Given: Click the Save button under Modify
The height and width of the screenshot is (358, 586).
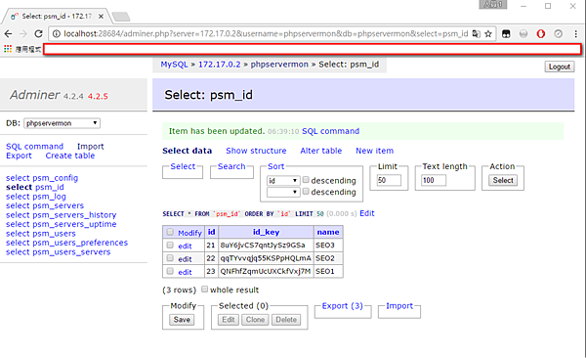Looking at the screenshot, I should coord(182,320).
